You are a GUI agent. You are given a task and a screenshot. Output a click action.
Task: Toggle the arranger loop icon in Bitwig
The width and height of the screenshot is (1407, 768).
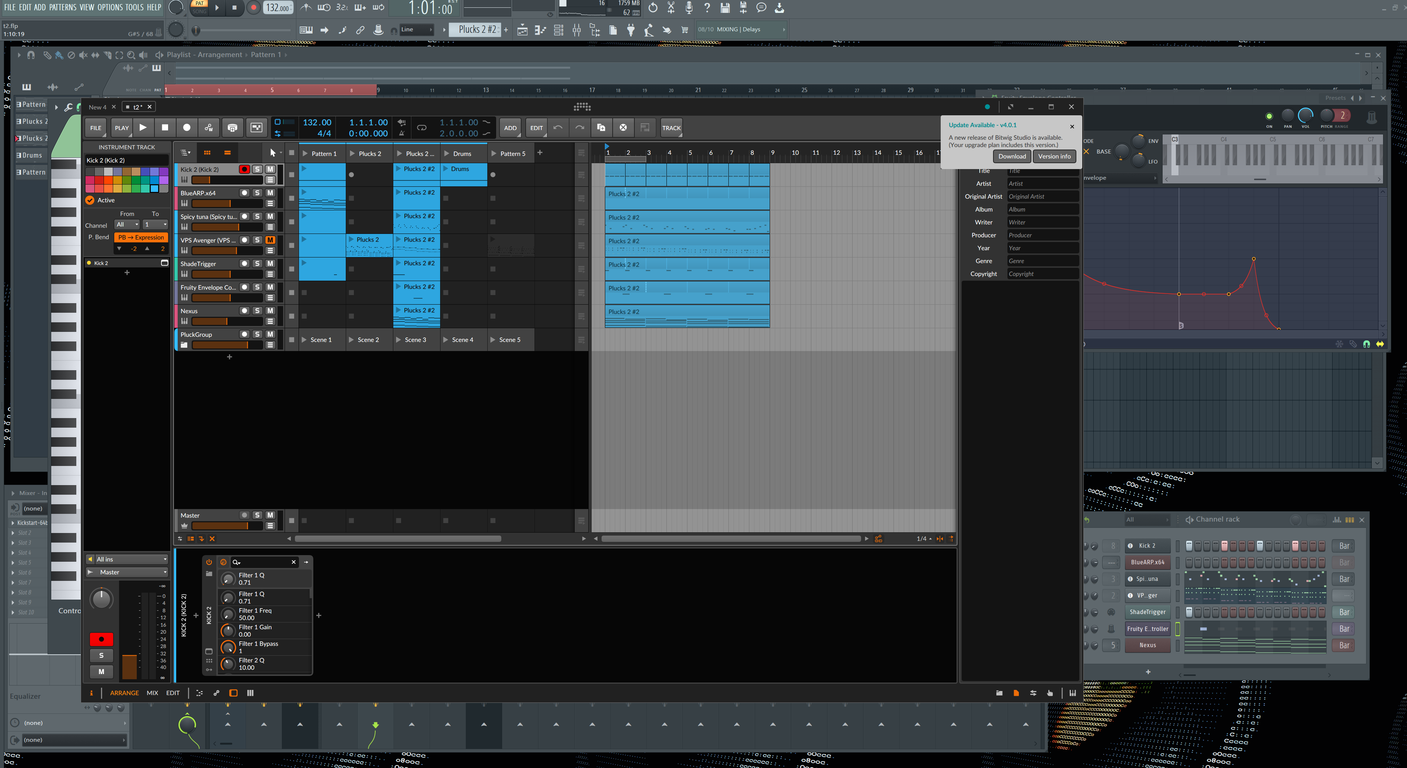(x=422, y=128)
